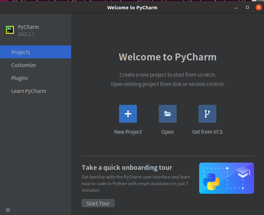264x215 pixels.
Task: Create a New Project via the plus icon
Action: tap(128, 113)
